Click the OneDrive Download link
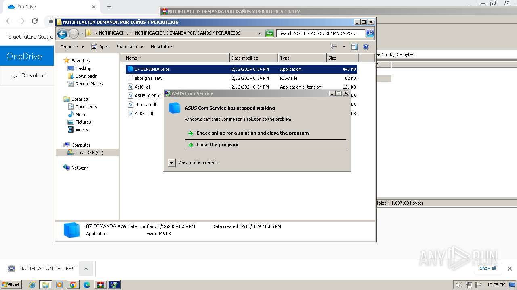 pyautogui.click(x=29, y=75)
